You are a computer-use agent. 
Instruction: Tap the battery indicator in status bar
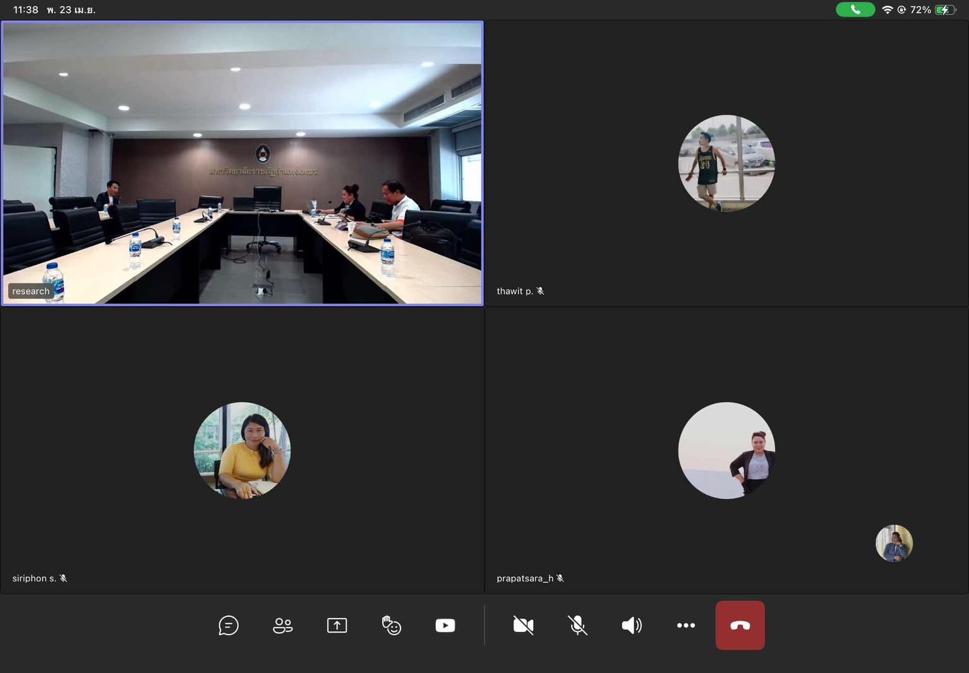click(944, 9)
